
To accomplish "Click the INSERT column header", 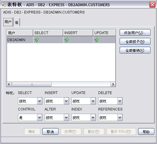I will 78,33.
